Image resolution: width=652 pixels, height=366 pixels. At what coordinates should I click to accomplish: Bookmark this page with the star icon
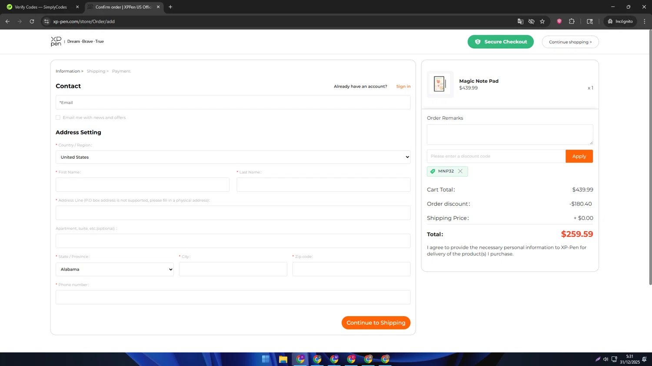[542, 21]
